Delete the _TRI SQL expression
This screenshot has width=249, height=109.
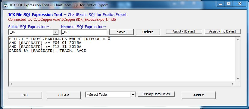(x=148, y=32)
